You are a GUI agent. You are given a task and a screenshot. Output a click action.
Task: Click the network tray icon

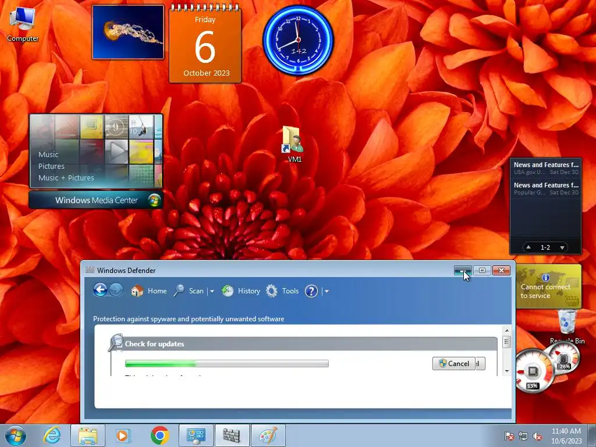[x=523, y=436]
